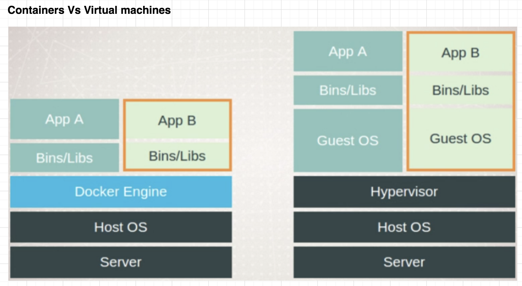Select teal App A block in VM stack
This screenshot has height=286, width=522.
[x=348, y=51]
